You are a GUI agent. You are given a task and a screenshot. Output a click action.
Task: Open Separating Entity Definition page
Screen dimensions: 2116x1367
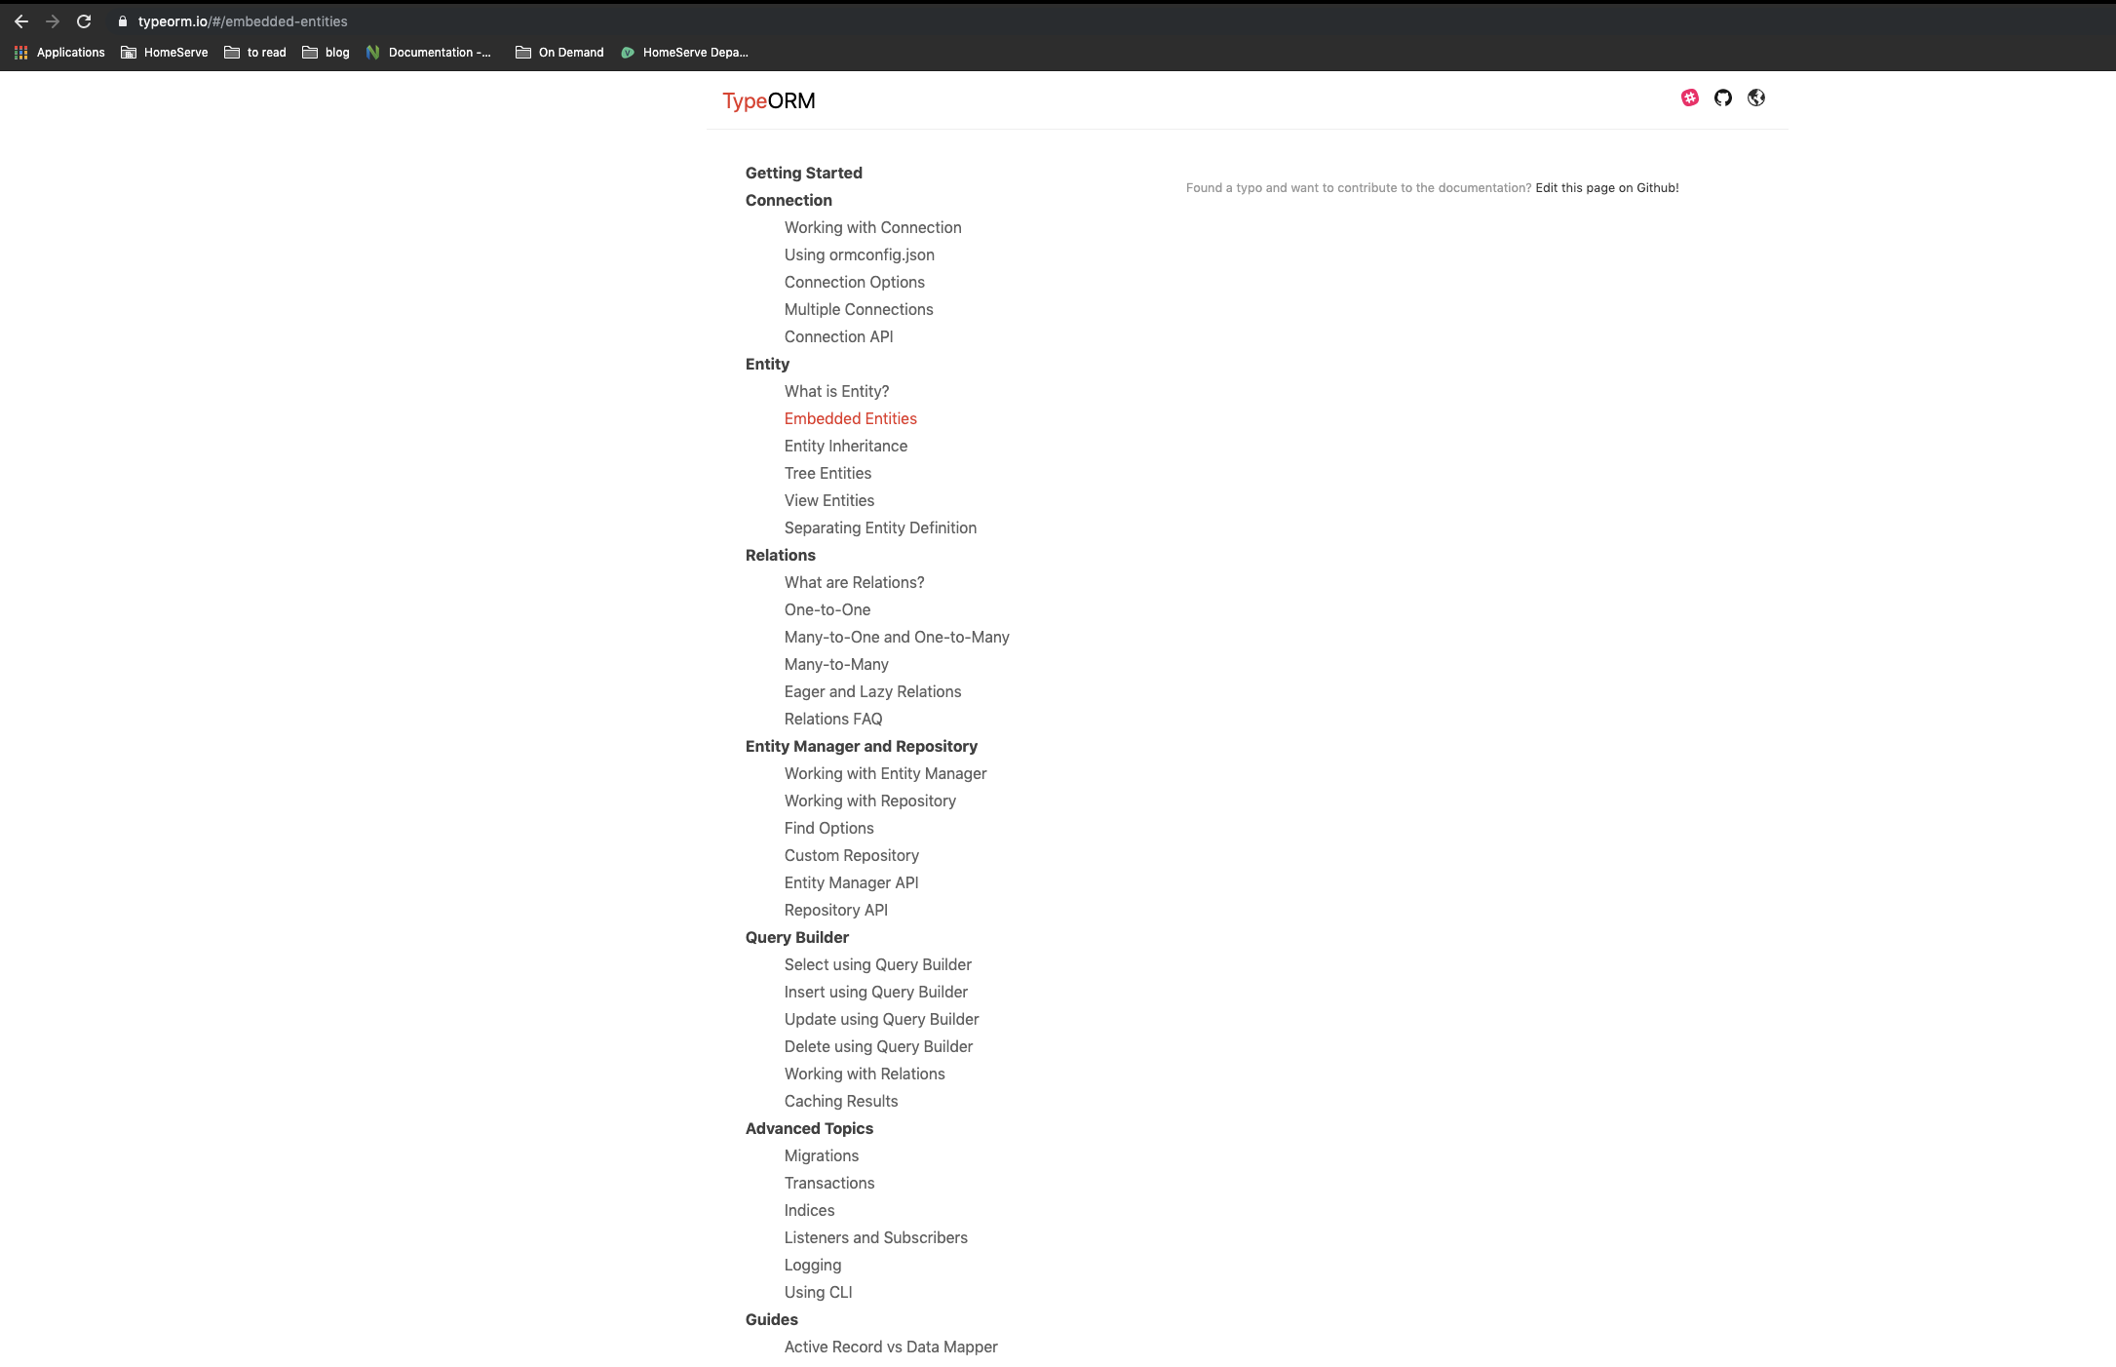[880, 527]
